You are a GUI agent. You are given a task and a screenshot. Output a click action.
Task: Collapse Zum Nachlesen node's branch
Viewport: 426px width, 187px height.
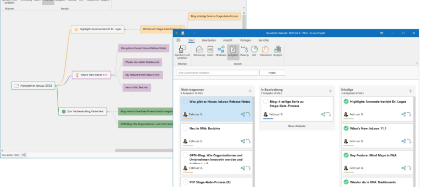[108, 112]
